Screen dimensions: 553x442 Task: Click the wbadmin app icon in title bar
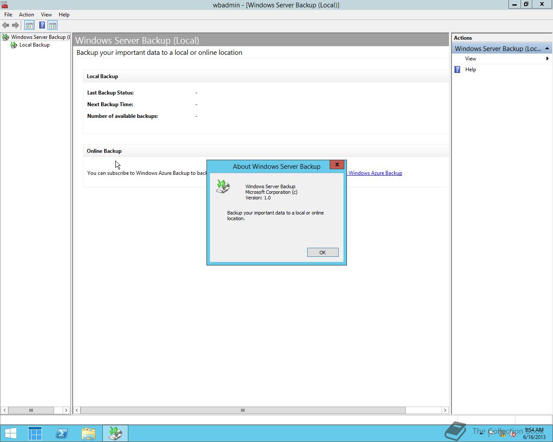(x=4, y=5)
